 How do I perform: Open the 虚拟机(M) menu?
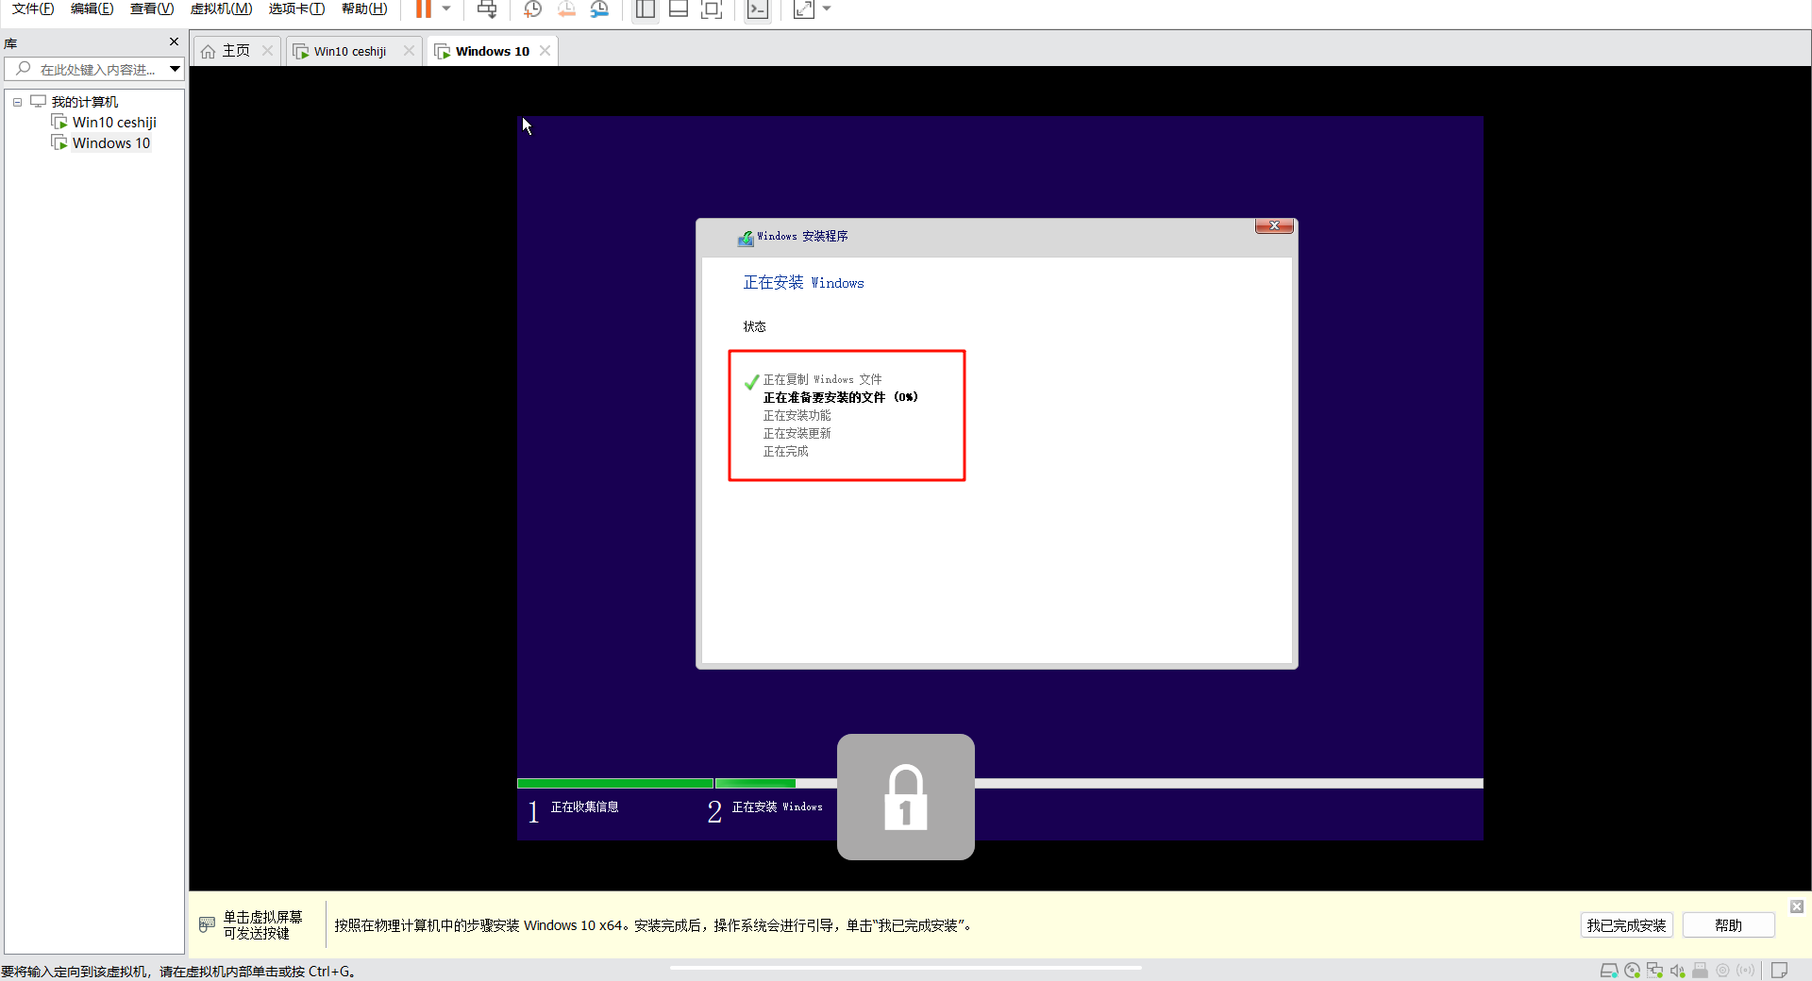tap(221, 9)
